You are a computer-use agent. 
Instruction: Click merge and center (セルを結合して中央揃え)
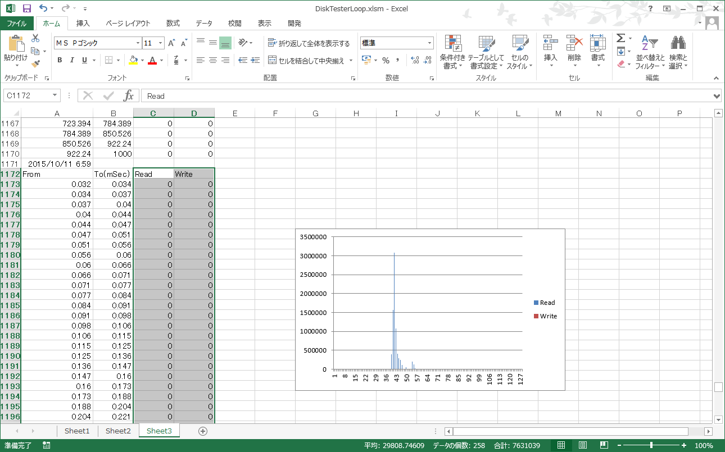[306, 60]
